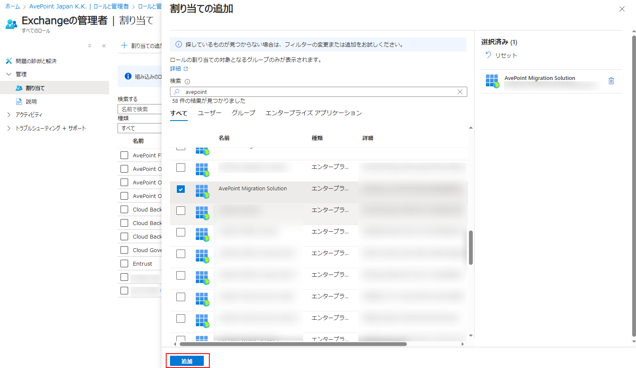Click the Exchangeの管理者 role icon

click(11, 24)
